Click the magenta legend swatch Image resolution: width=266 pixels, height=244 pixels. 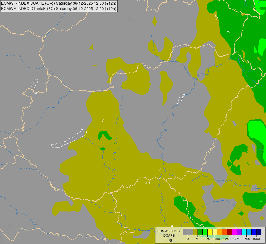click(234, 232)
